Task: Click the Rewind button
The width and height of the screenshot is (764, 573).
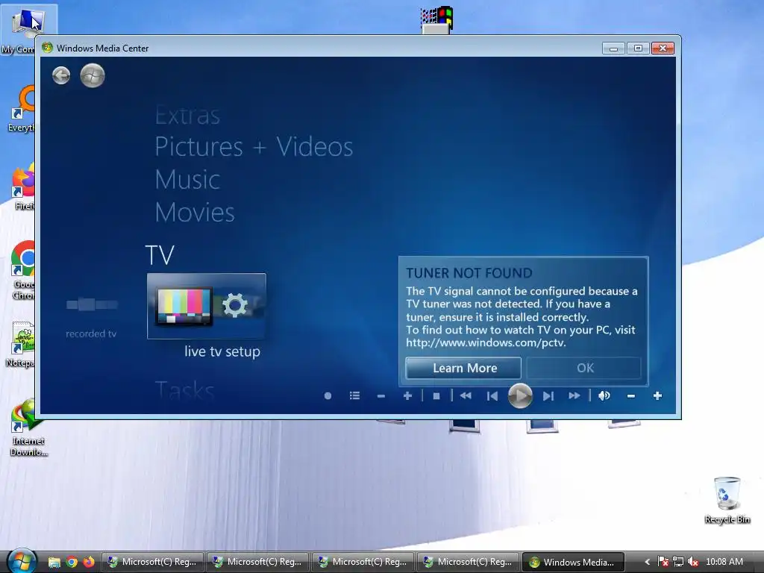Action: tap(466, 395)
